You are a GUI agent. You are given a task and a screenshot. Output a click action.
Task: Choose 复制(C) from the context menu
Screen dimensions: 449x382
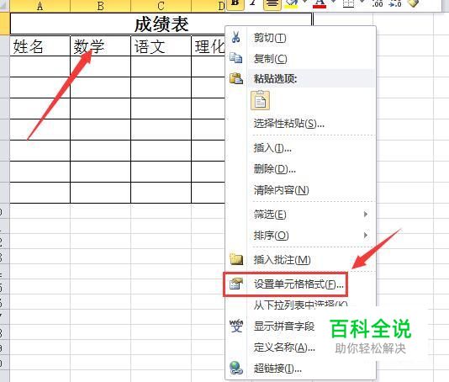click(x=301, y=58)
